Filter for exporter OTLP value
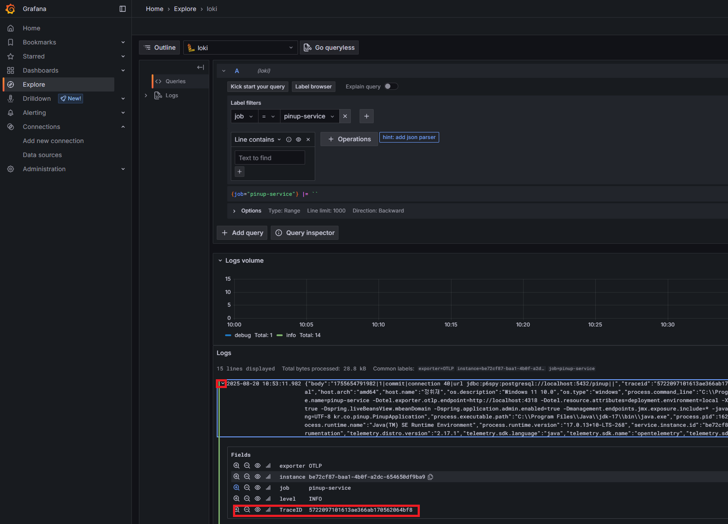This screenshot has height=524, width=728. (237, 465)
